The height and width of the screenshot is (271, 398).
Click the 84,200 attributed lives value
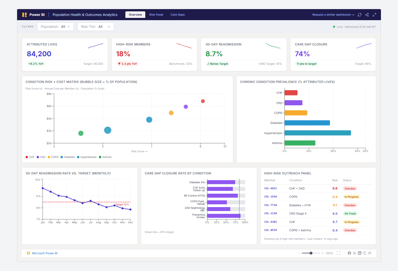tap(39, 54)
